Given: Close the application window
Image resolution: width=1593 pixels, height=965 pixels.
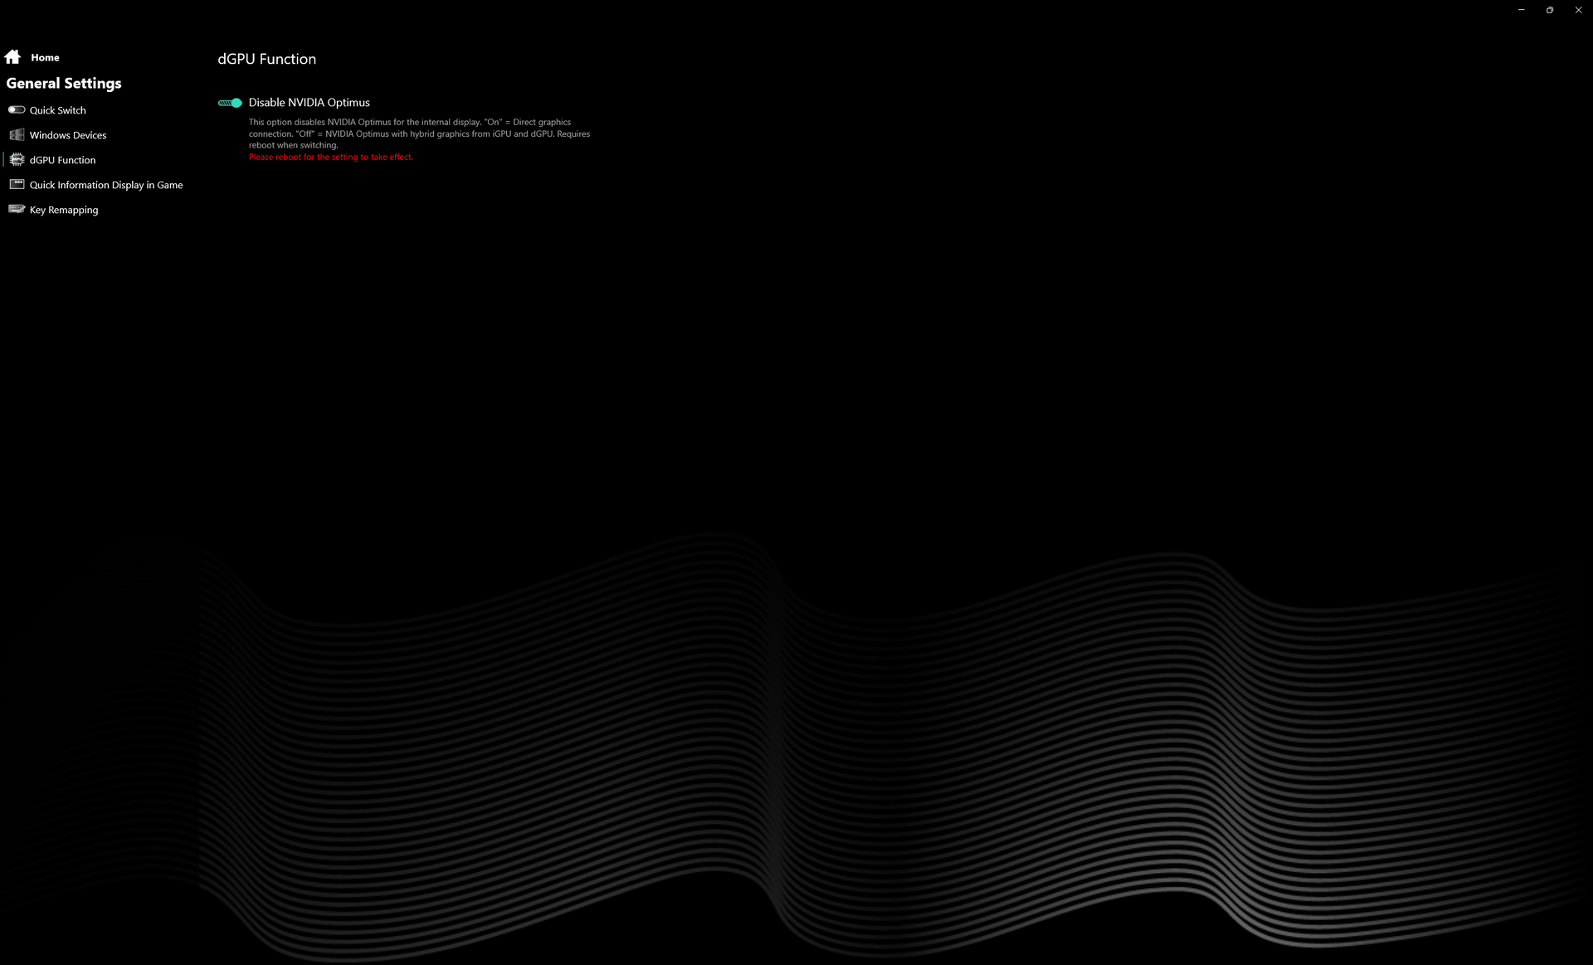Looking at the screenshot, I should (1578, 10).
